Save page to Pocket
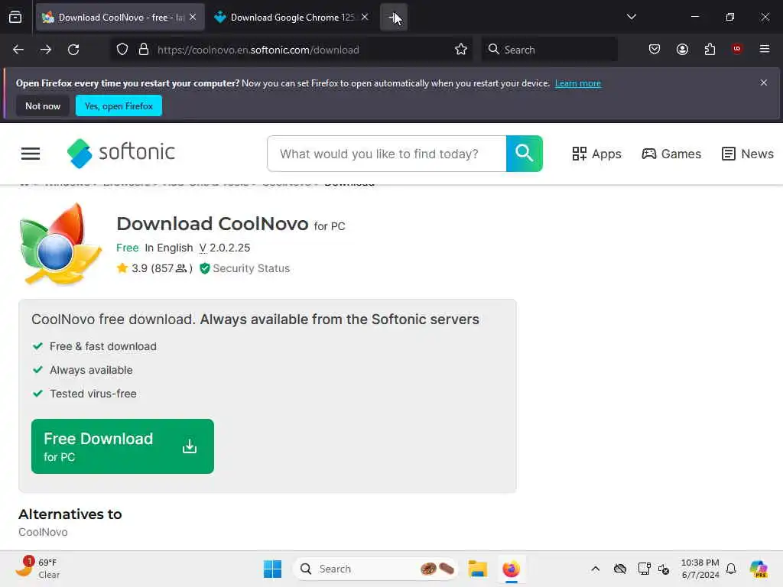The height and width of the screenshot is (587, 783). 655,50
